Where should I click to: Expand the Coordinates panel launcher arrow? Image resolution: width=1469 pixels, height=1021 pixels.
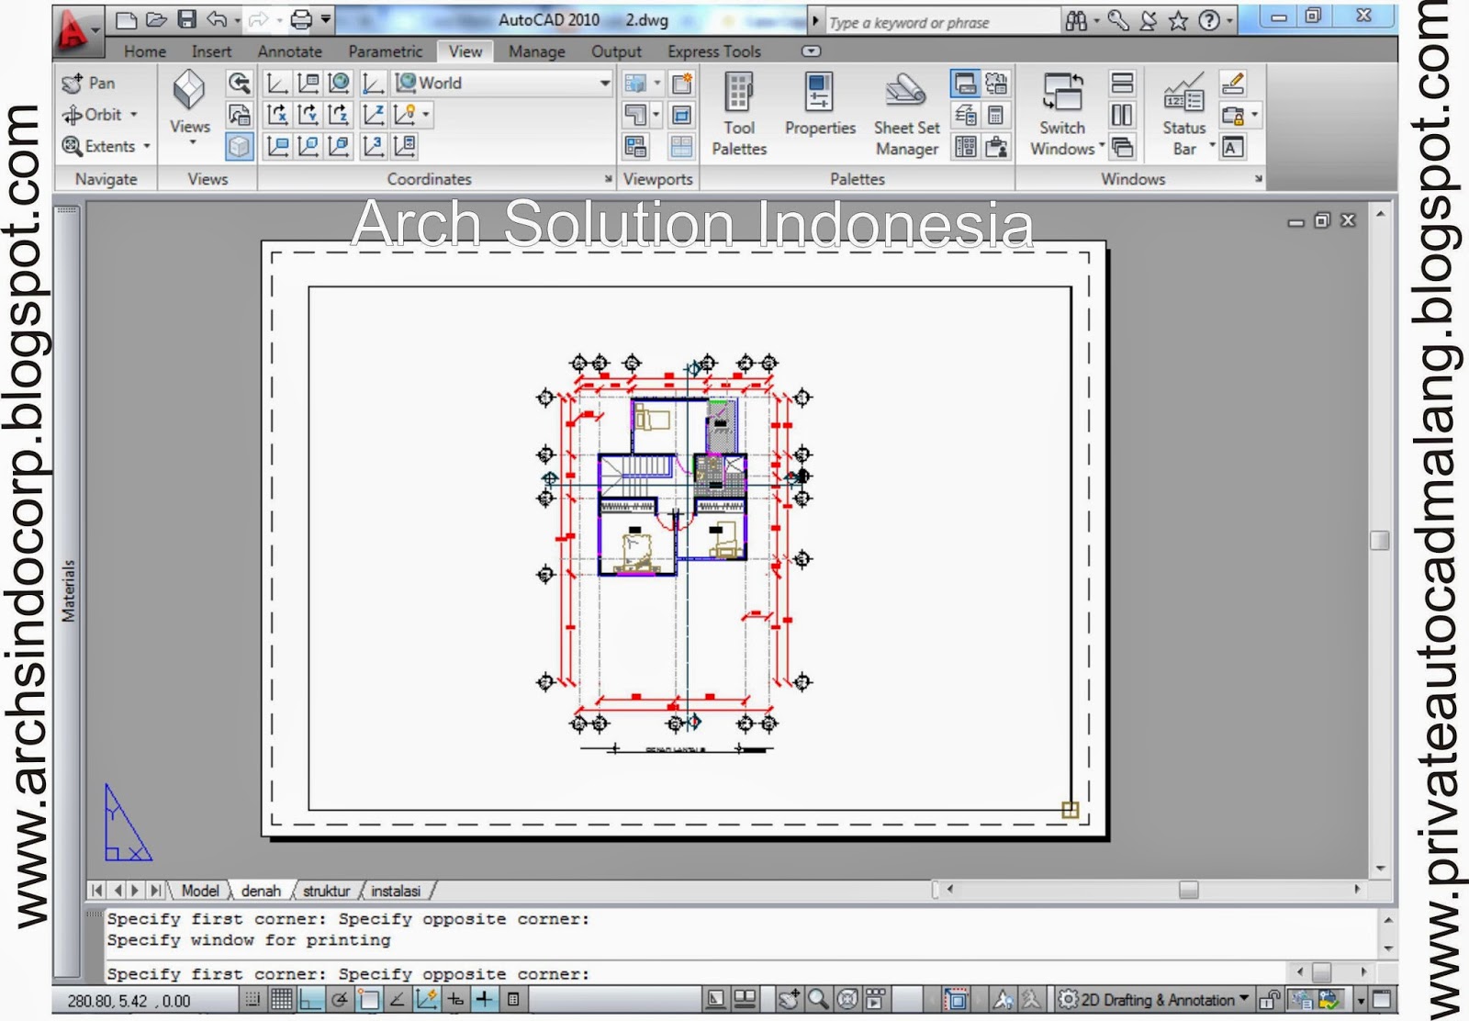pos(608,179)
